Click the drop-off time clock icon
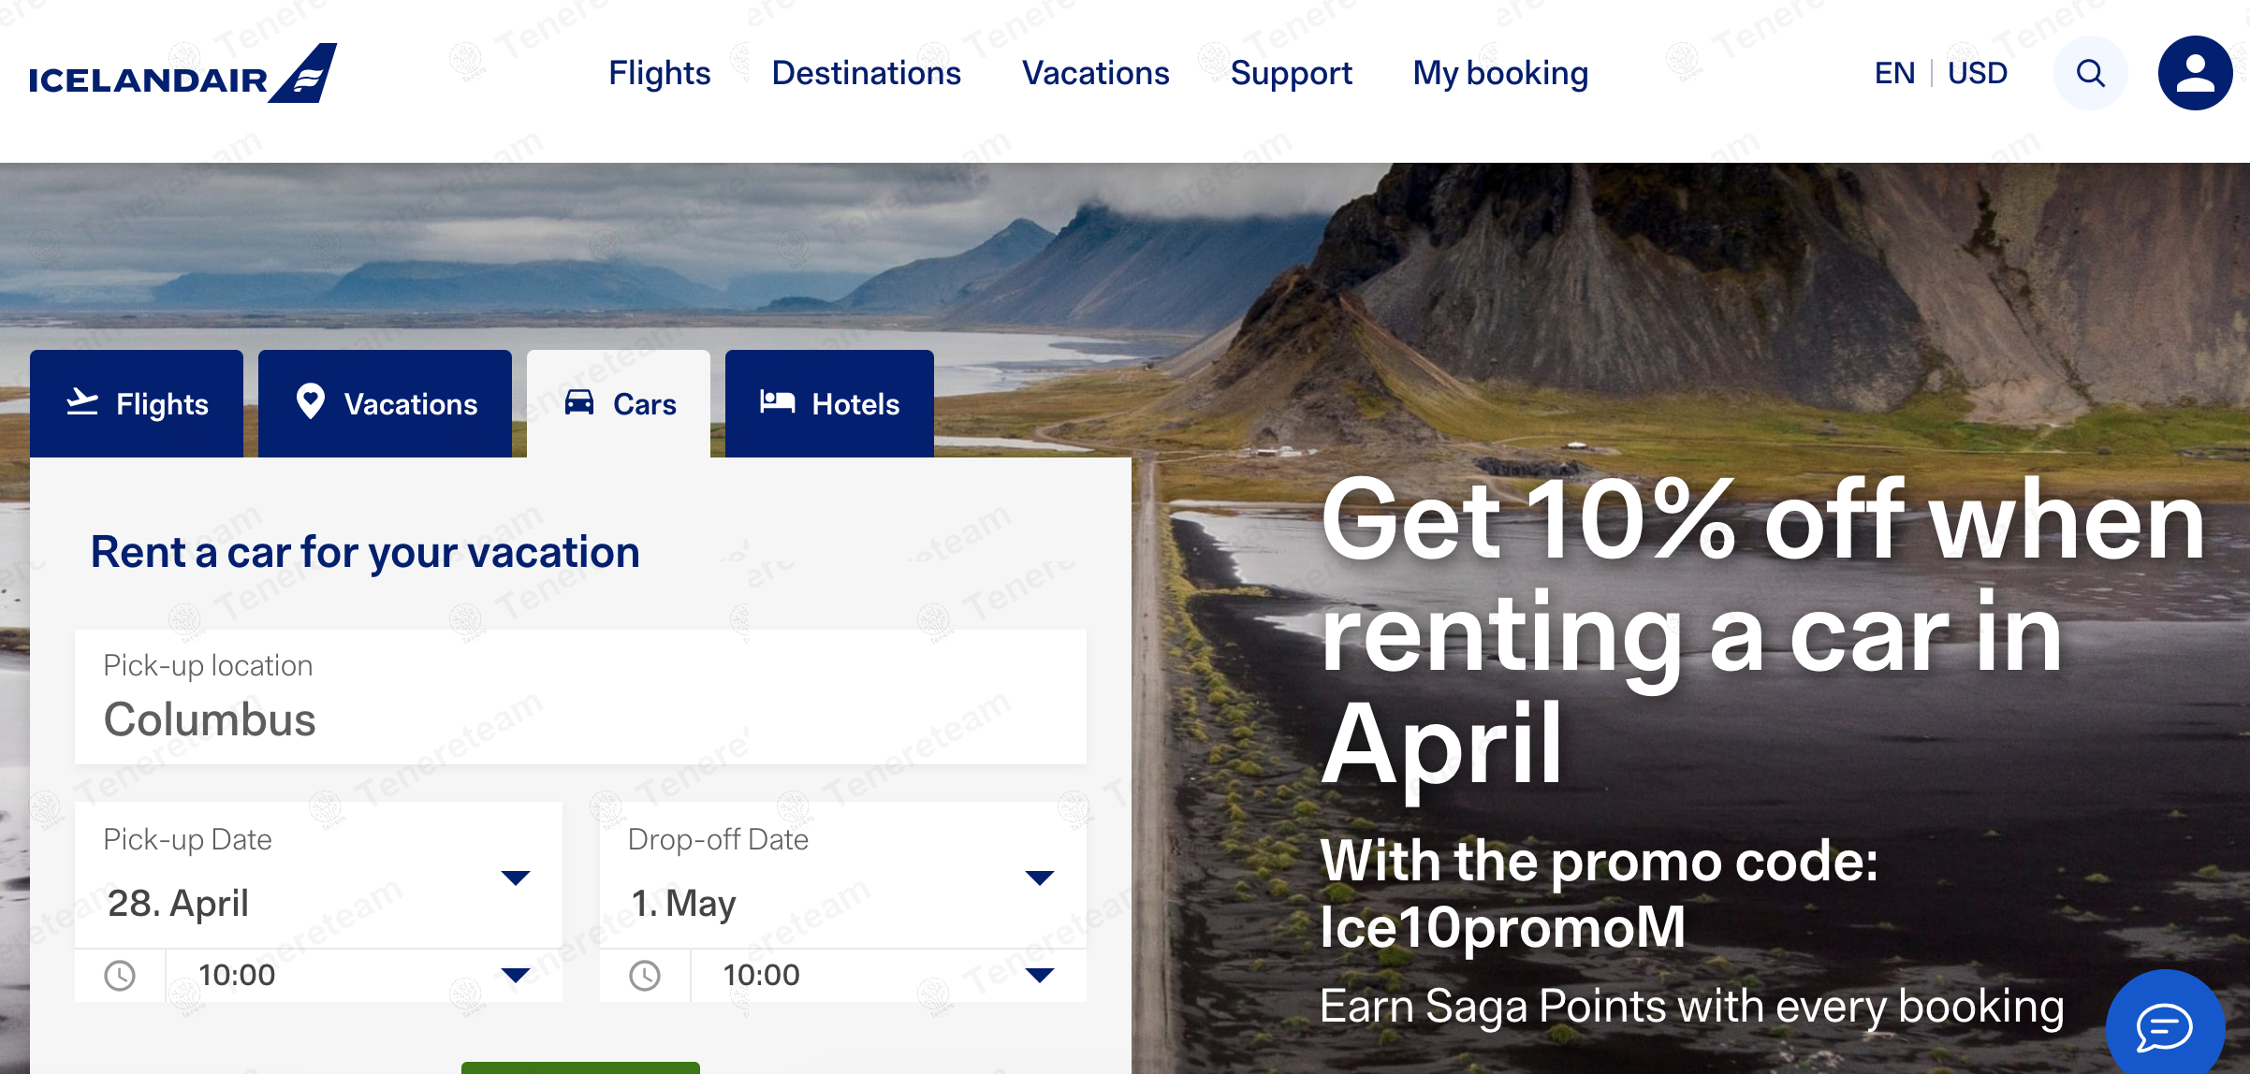Viewport: 2250px width, 1074px height. pos(645,976)
